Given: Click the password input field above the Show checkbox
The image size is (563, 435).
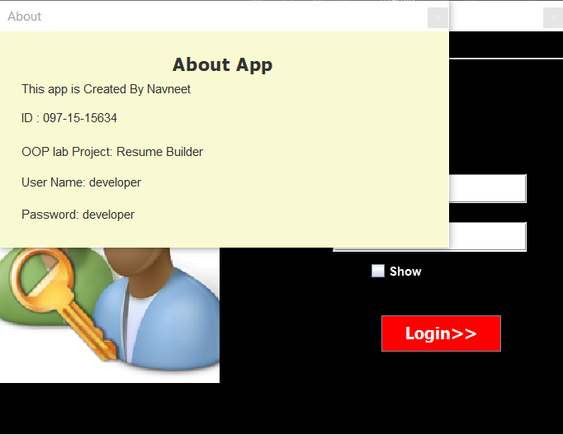Looking at the screenshot, I should 488,237.
